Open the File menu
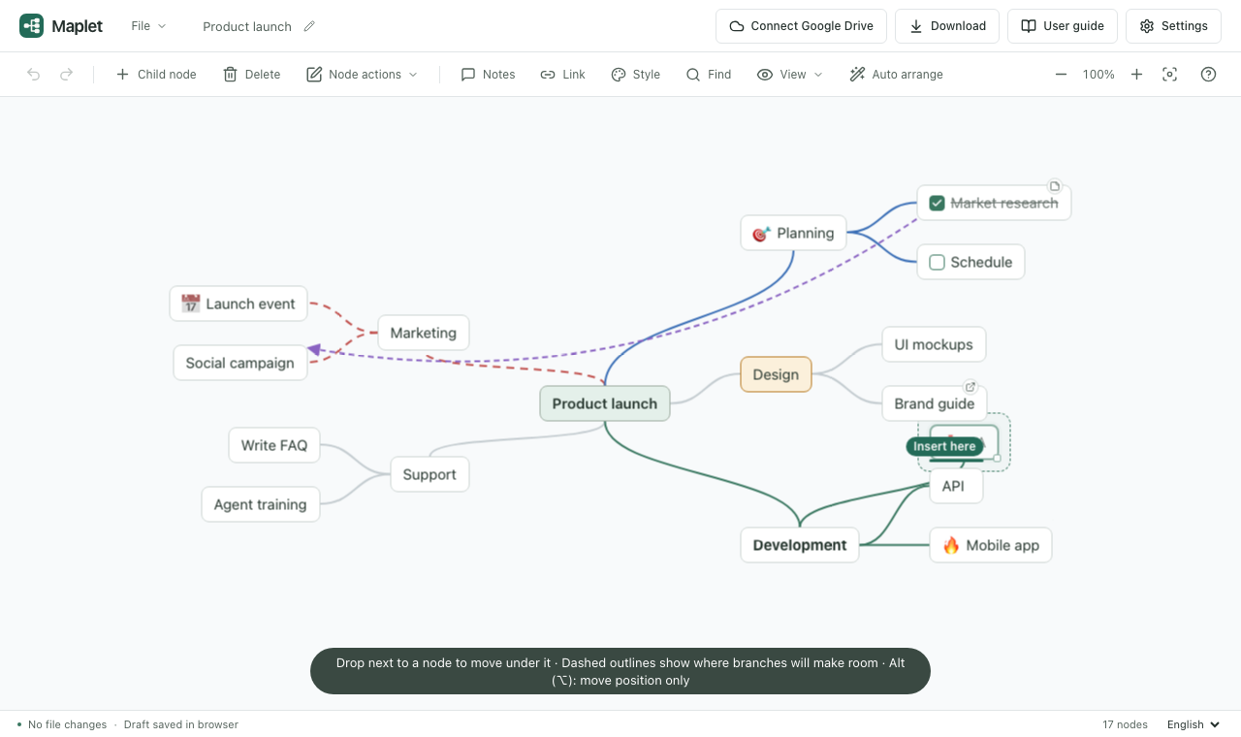 [x=149, y=26]
